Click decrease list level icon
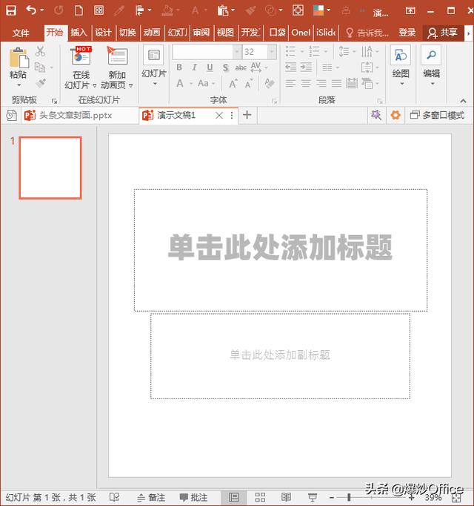This screenshot has height=506, width=474. 290,68
